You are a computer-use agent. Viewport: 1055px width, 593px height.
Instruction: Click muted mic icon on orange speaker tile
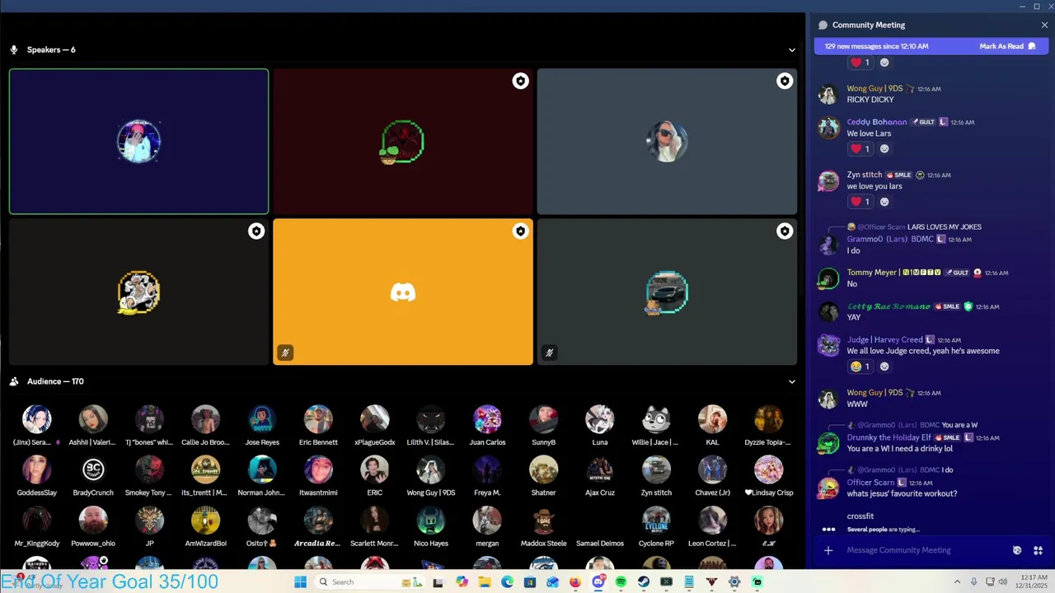285,353
